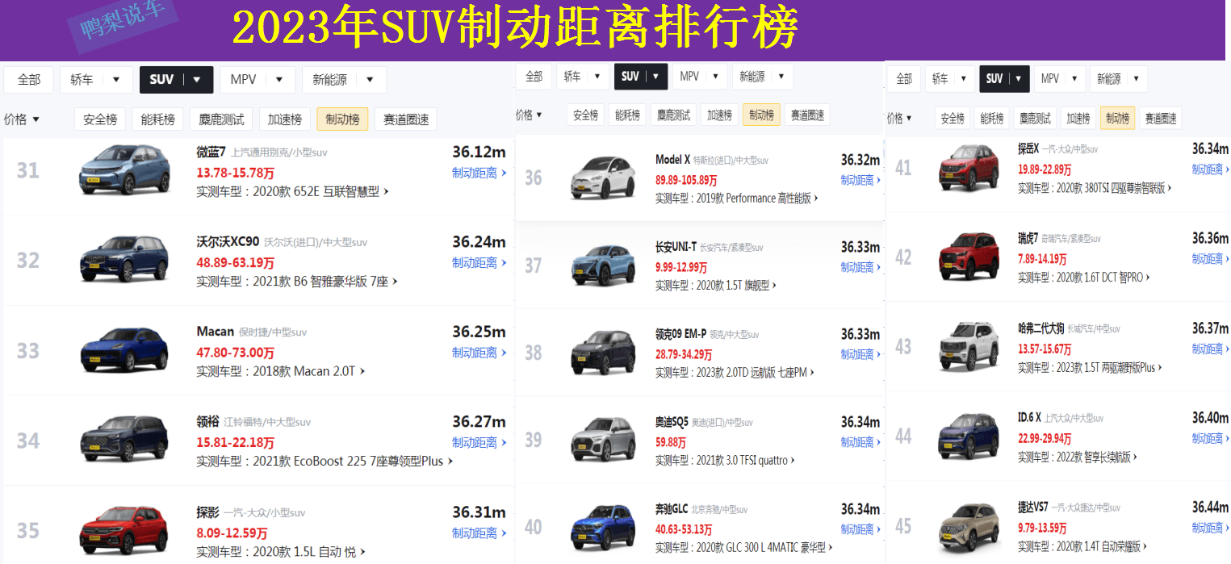Open 麋鹿测试 ranking in the right panel
Image resolution: width=1231 pixels, height=564 pixels.
(1033, 118)
